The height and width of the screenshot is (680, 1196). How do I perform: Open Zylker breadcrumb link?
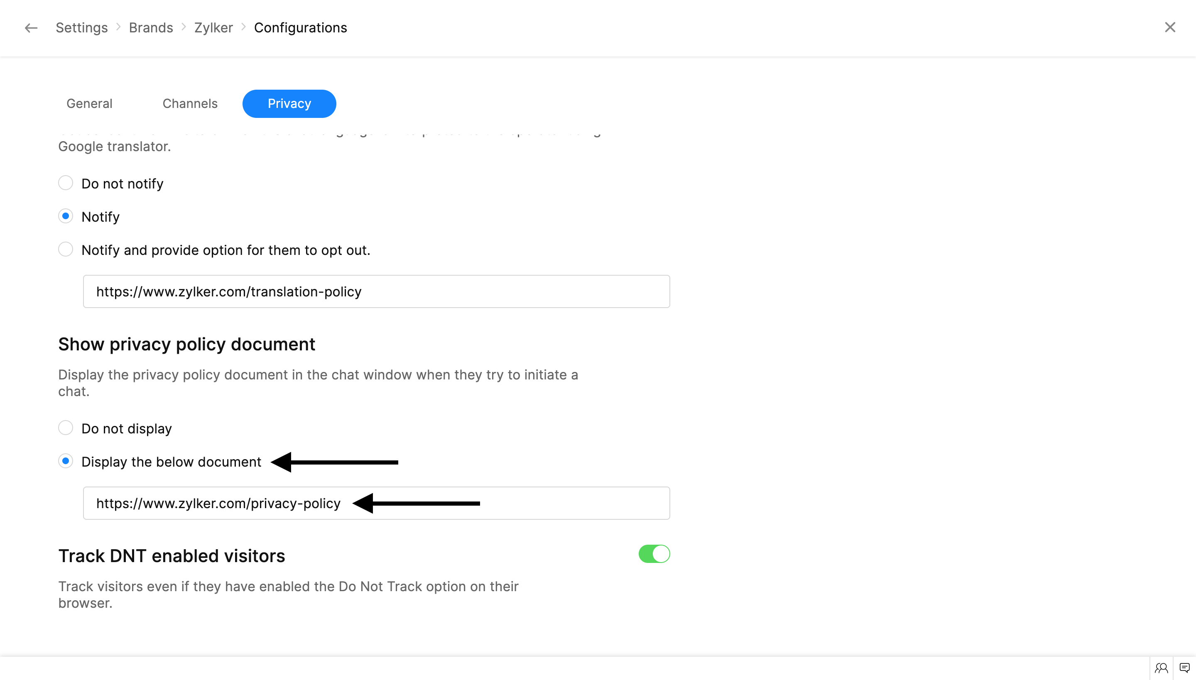pyautogui.click(x=213, y=28)
